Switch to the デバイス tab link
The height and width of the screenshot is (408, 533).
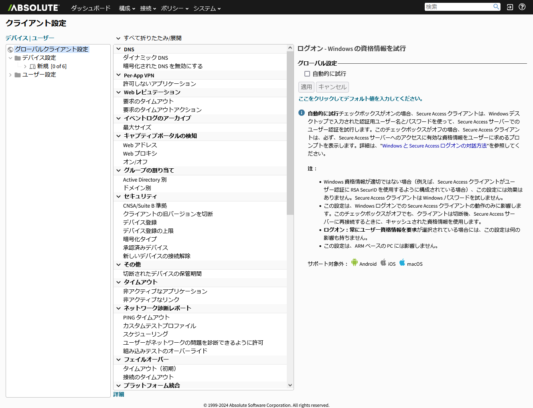pyautogui.click(x=17, y=38)
